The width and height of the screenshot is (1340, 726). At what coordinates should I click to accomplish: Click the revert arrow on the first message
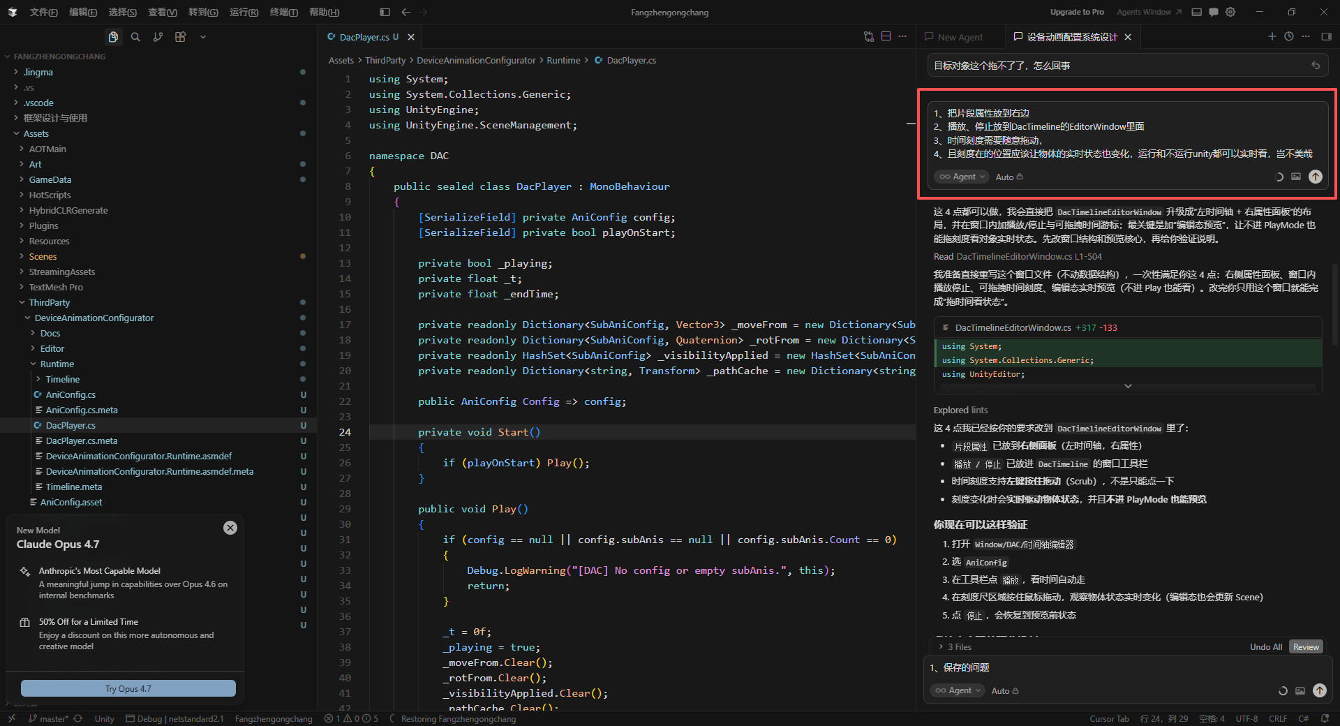(x=1316, y=66)
